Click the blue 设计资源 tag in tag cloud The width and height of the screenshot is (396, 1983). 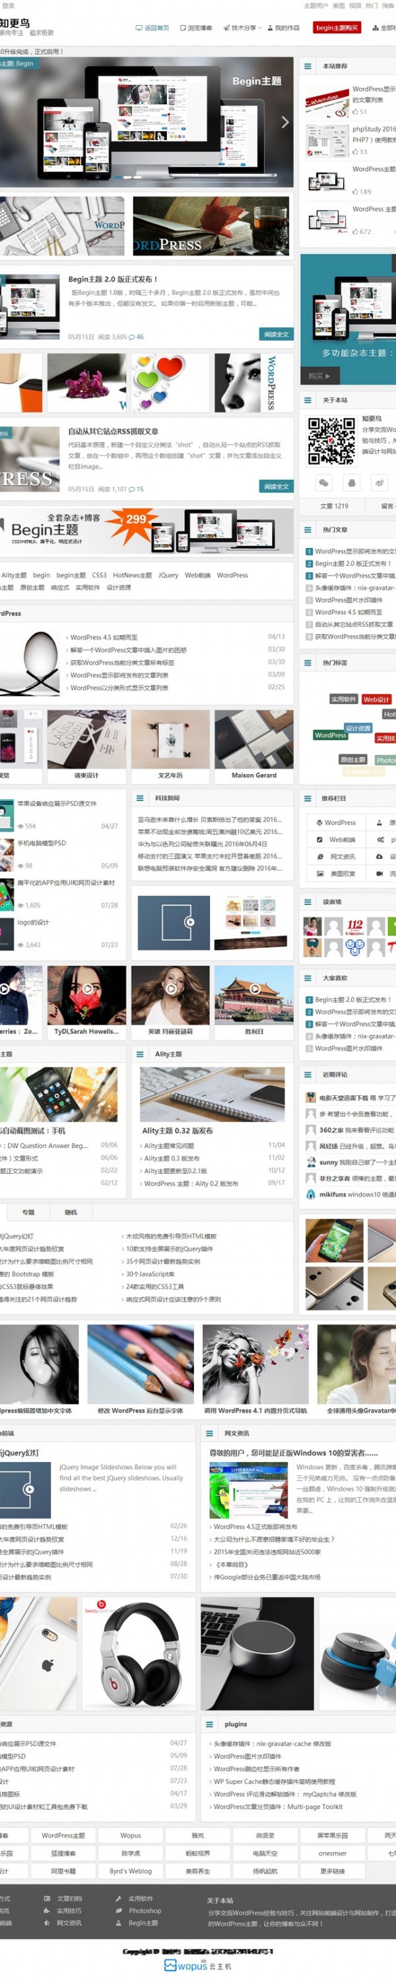(x=358, y=728)
